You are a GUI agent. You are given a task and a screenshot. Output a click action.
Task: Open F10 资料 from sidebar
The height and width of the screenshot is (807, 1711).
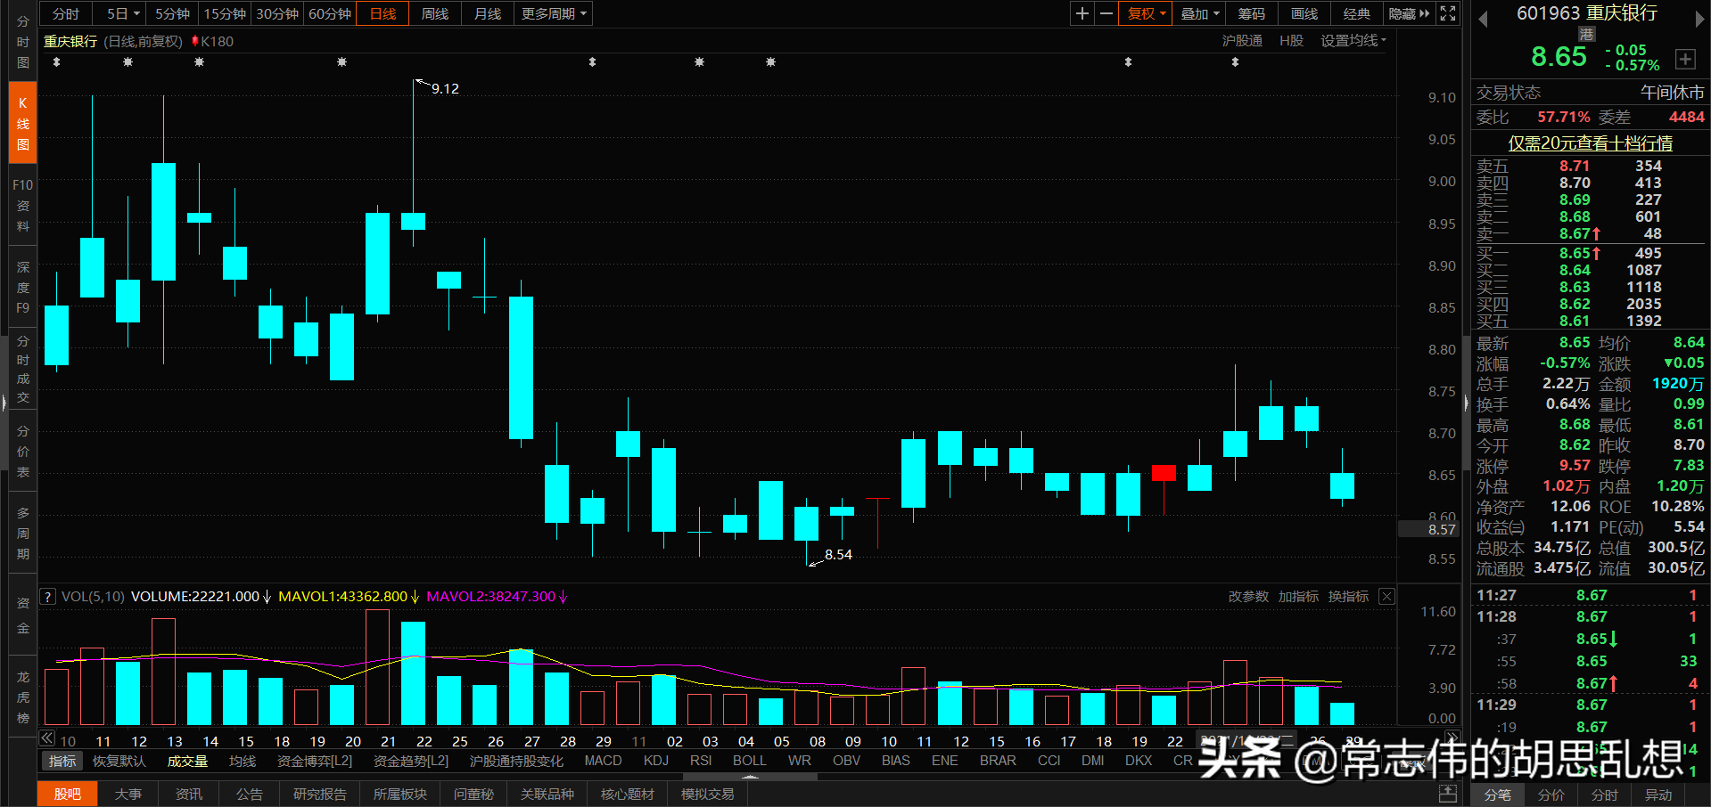tap(21, 205)
